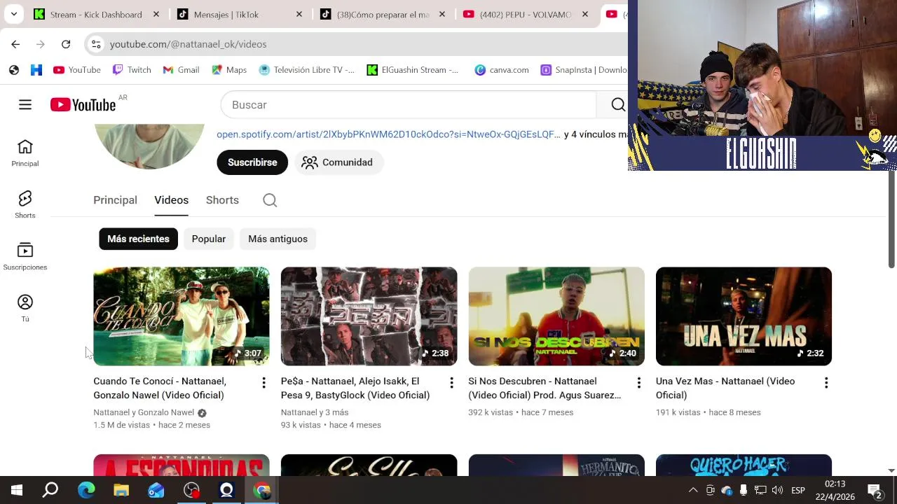Play the Cuando Te Conocí thumbnail

coord(182,316)
